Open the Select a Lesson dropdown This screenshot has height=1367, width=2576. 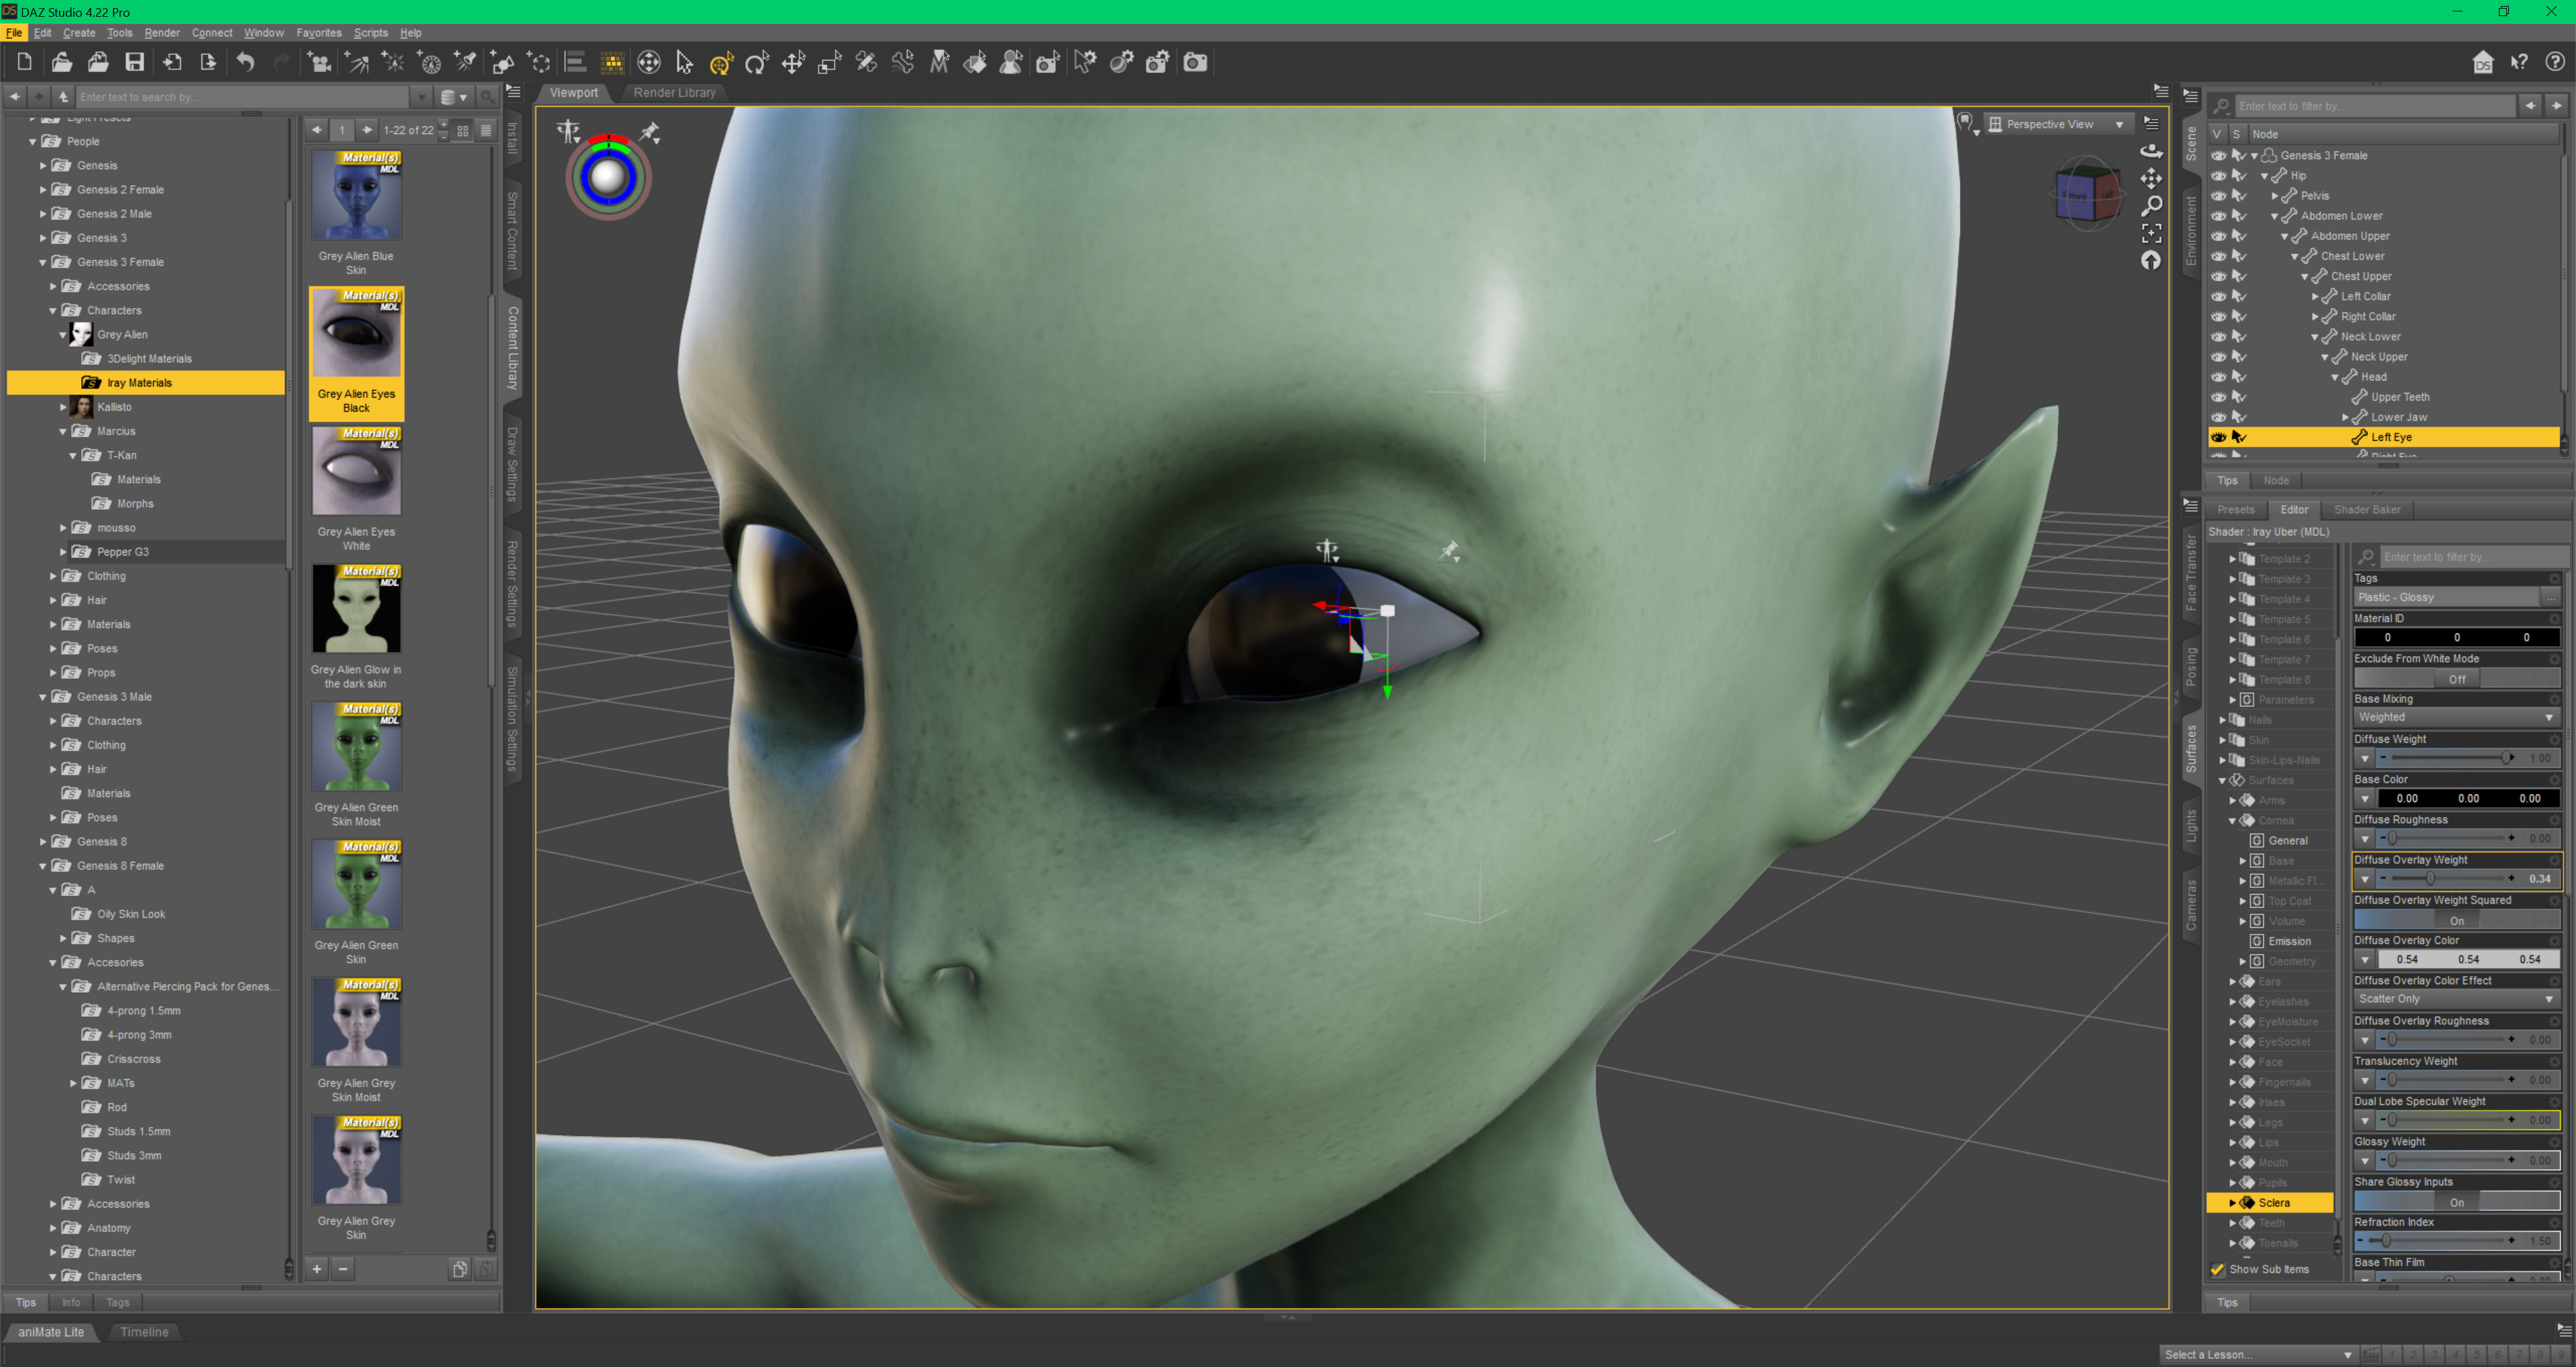point(2258,1355)
